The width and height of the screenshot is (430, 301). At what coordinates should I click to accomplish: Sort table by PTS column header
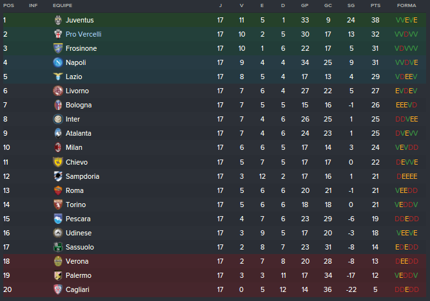375,5
